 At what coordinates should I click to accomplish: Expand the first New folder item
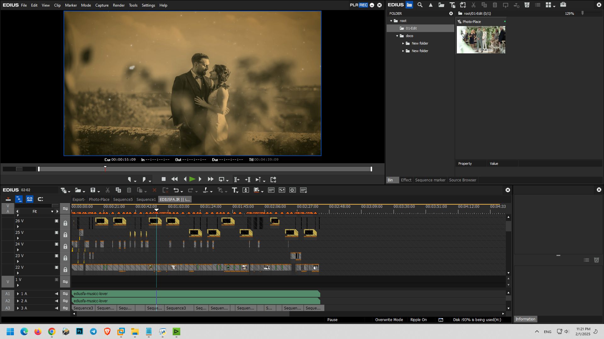coord(403,43)
